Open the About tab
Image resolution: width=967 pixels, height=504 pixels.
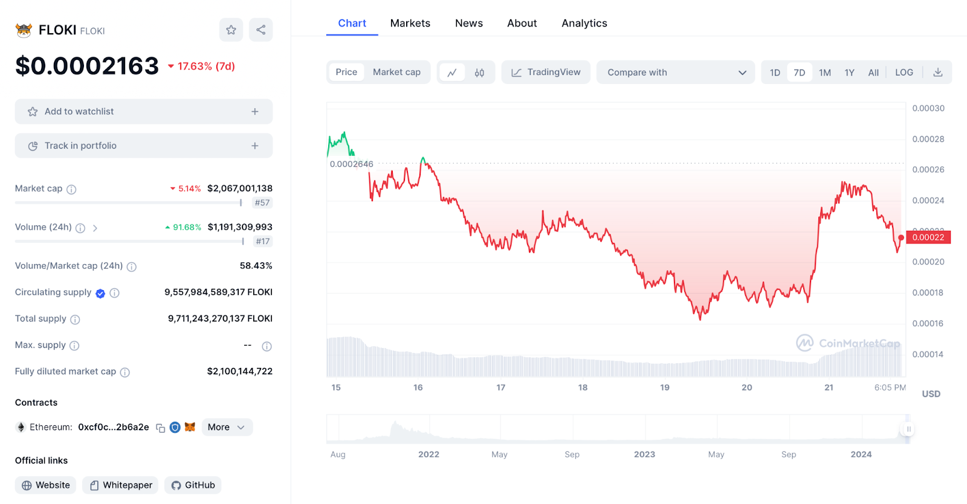pos(522,23)
